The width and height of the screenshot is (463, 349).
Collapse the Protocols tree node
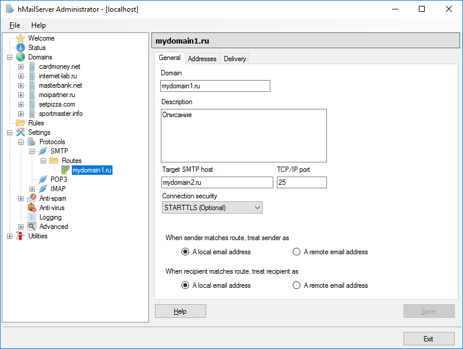pos(21,142)
